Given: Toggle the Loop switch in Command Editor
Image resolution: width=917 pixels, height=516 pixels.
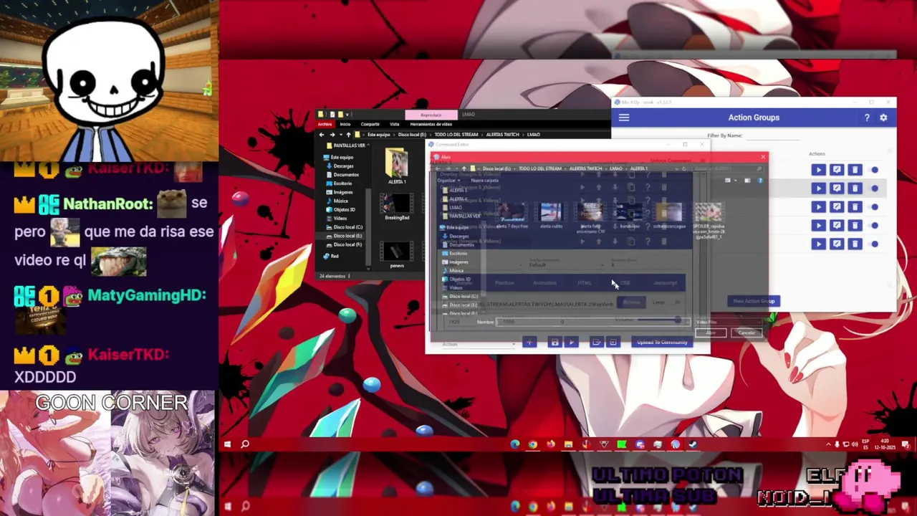Looking at the screenshot, I should tap(676, 302).
